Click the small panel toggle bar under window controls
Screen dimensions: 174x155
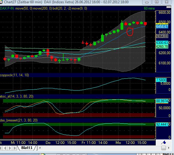point(169,7)
